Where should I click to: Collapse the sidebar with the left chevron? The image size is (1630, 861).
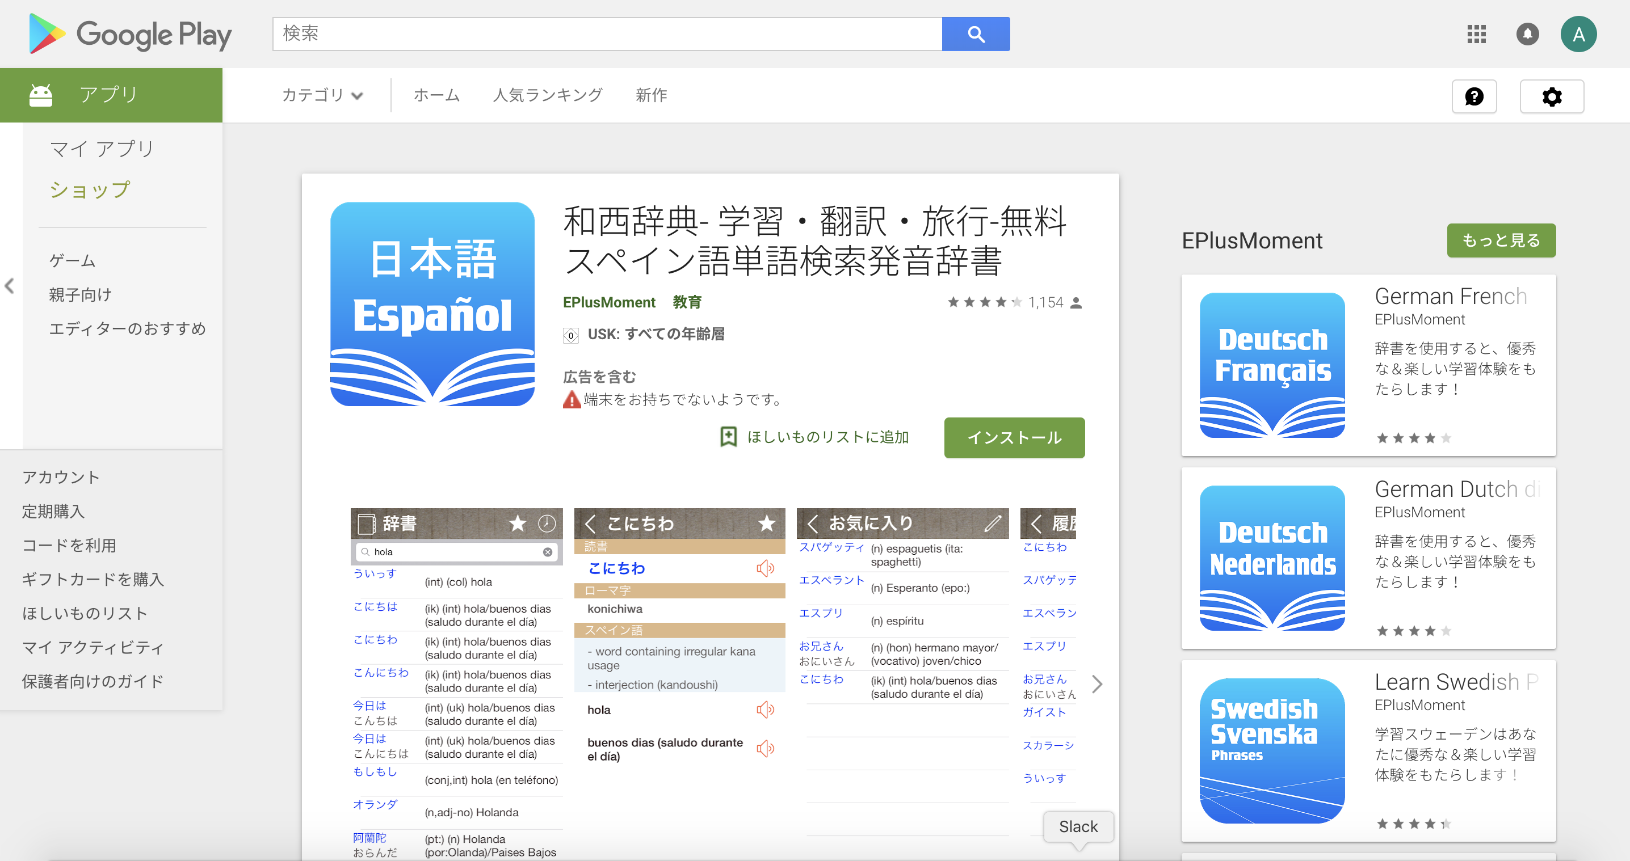[10, 286]
